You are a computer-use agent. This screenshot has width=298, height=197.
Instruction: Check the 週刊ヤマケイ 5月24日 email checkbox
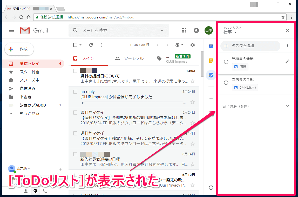point(75,113)
